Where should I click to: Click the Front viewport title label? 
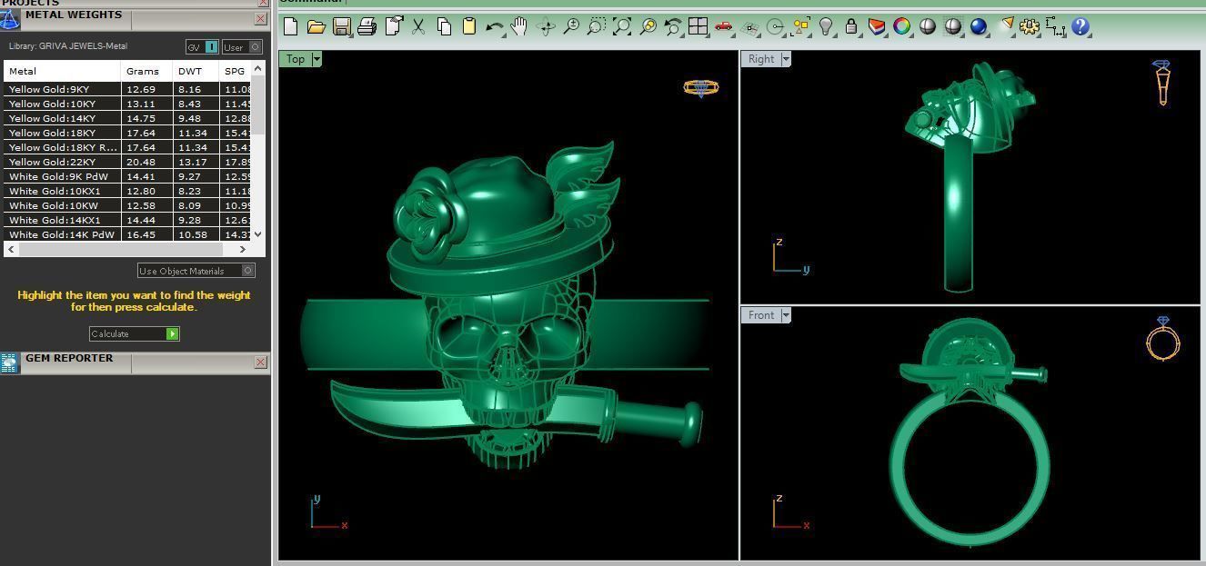(761, 315)
